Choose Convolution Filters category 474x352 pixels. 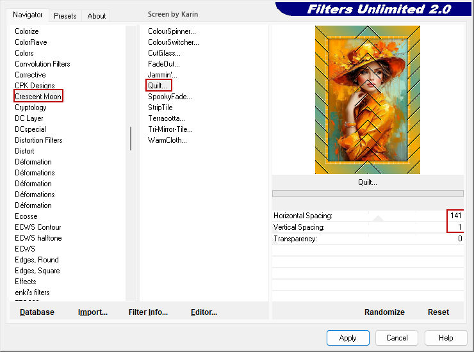point(42,64)
